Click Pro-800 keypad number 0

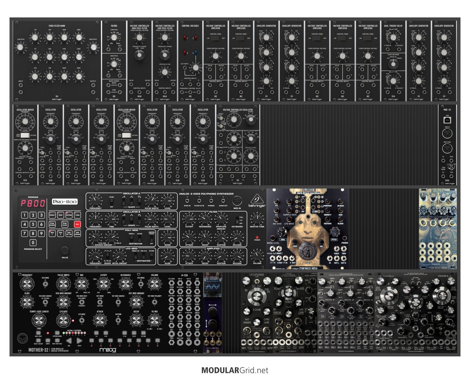coord(33,243)
